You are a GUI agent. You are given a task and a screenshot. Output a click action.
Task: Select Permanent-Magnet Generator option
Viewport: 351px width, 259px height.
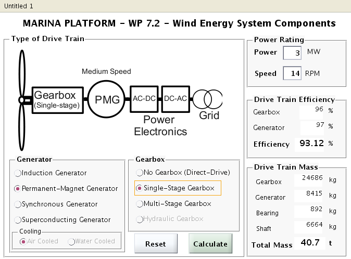(x=19, y=188)
